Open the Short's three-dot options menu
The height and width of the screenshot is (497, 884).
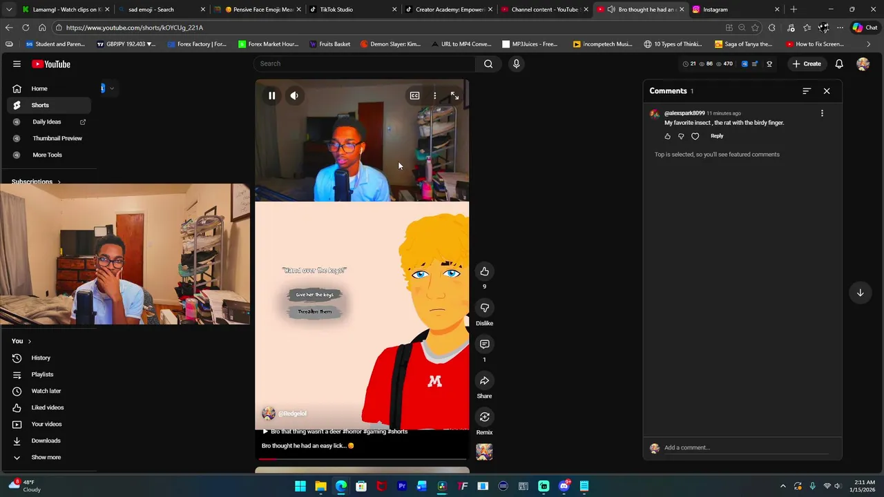coord(434,96)
